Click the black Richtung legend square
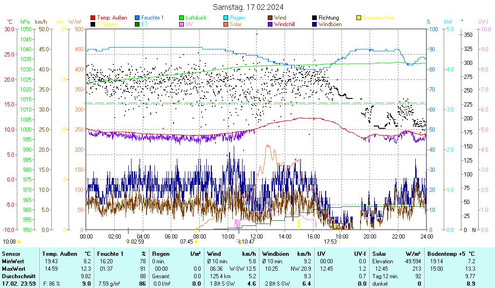This screenshot has width=495, height=288. tap(314, 18)
